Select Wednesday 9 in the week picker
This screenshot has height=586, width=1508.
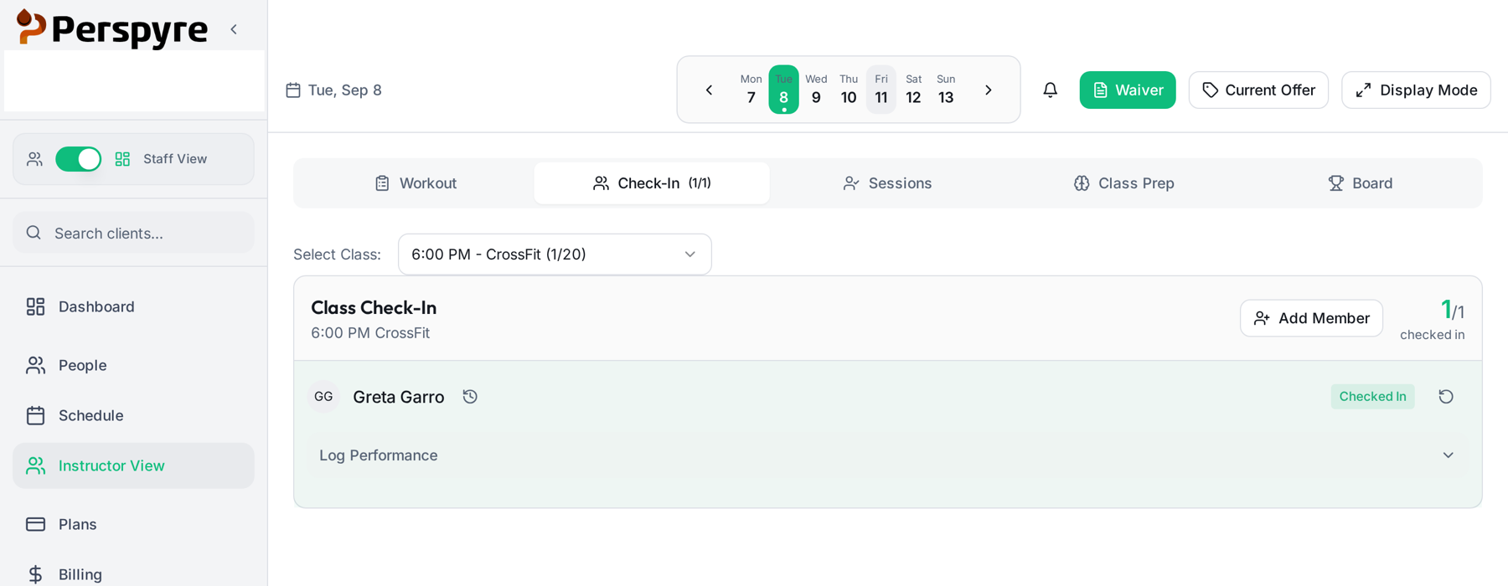coord(816,90)
